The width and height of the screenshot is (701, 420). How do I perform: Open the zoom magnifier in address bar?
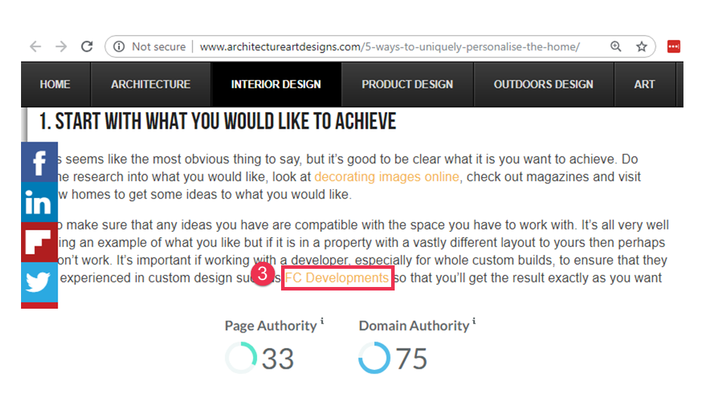pyautogui.click(x=615, y=47)
